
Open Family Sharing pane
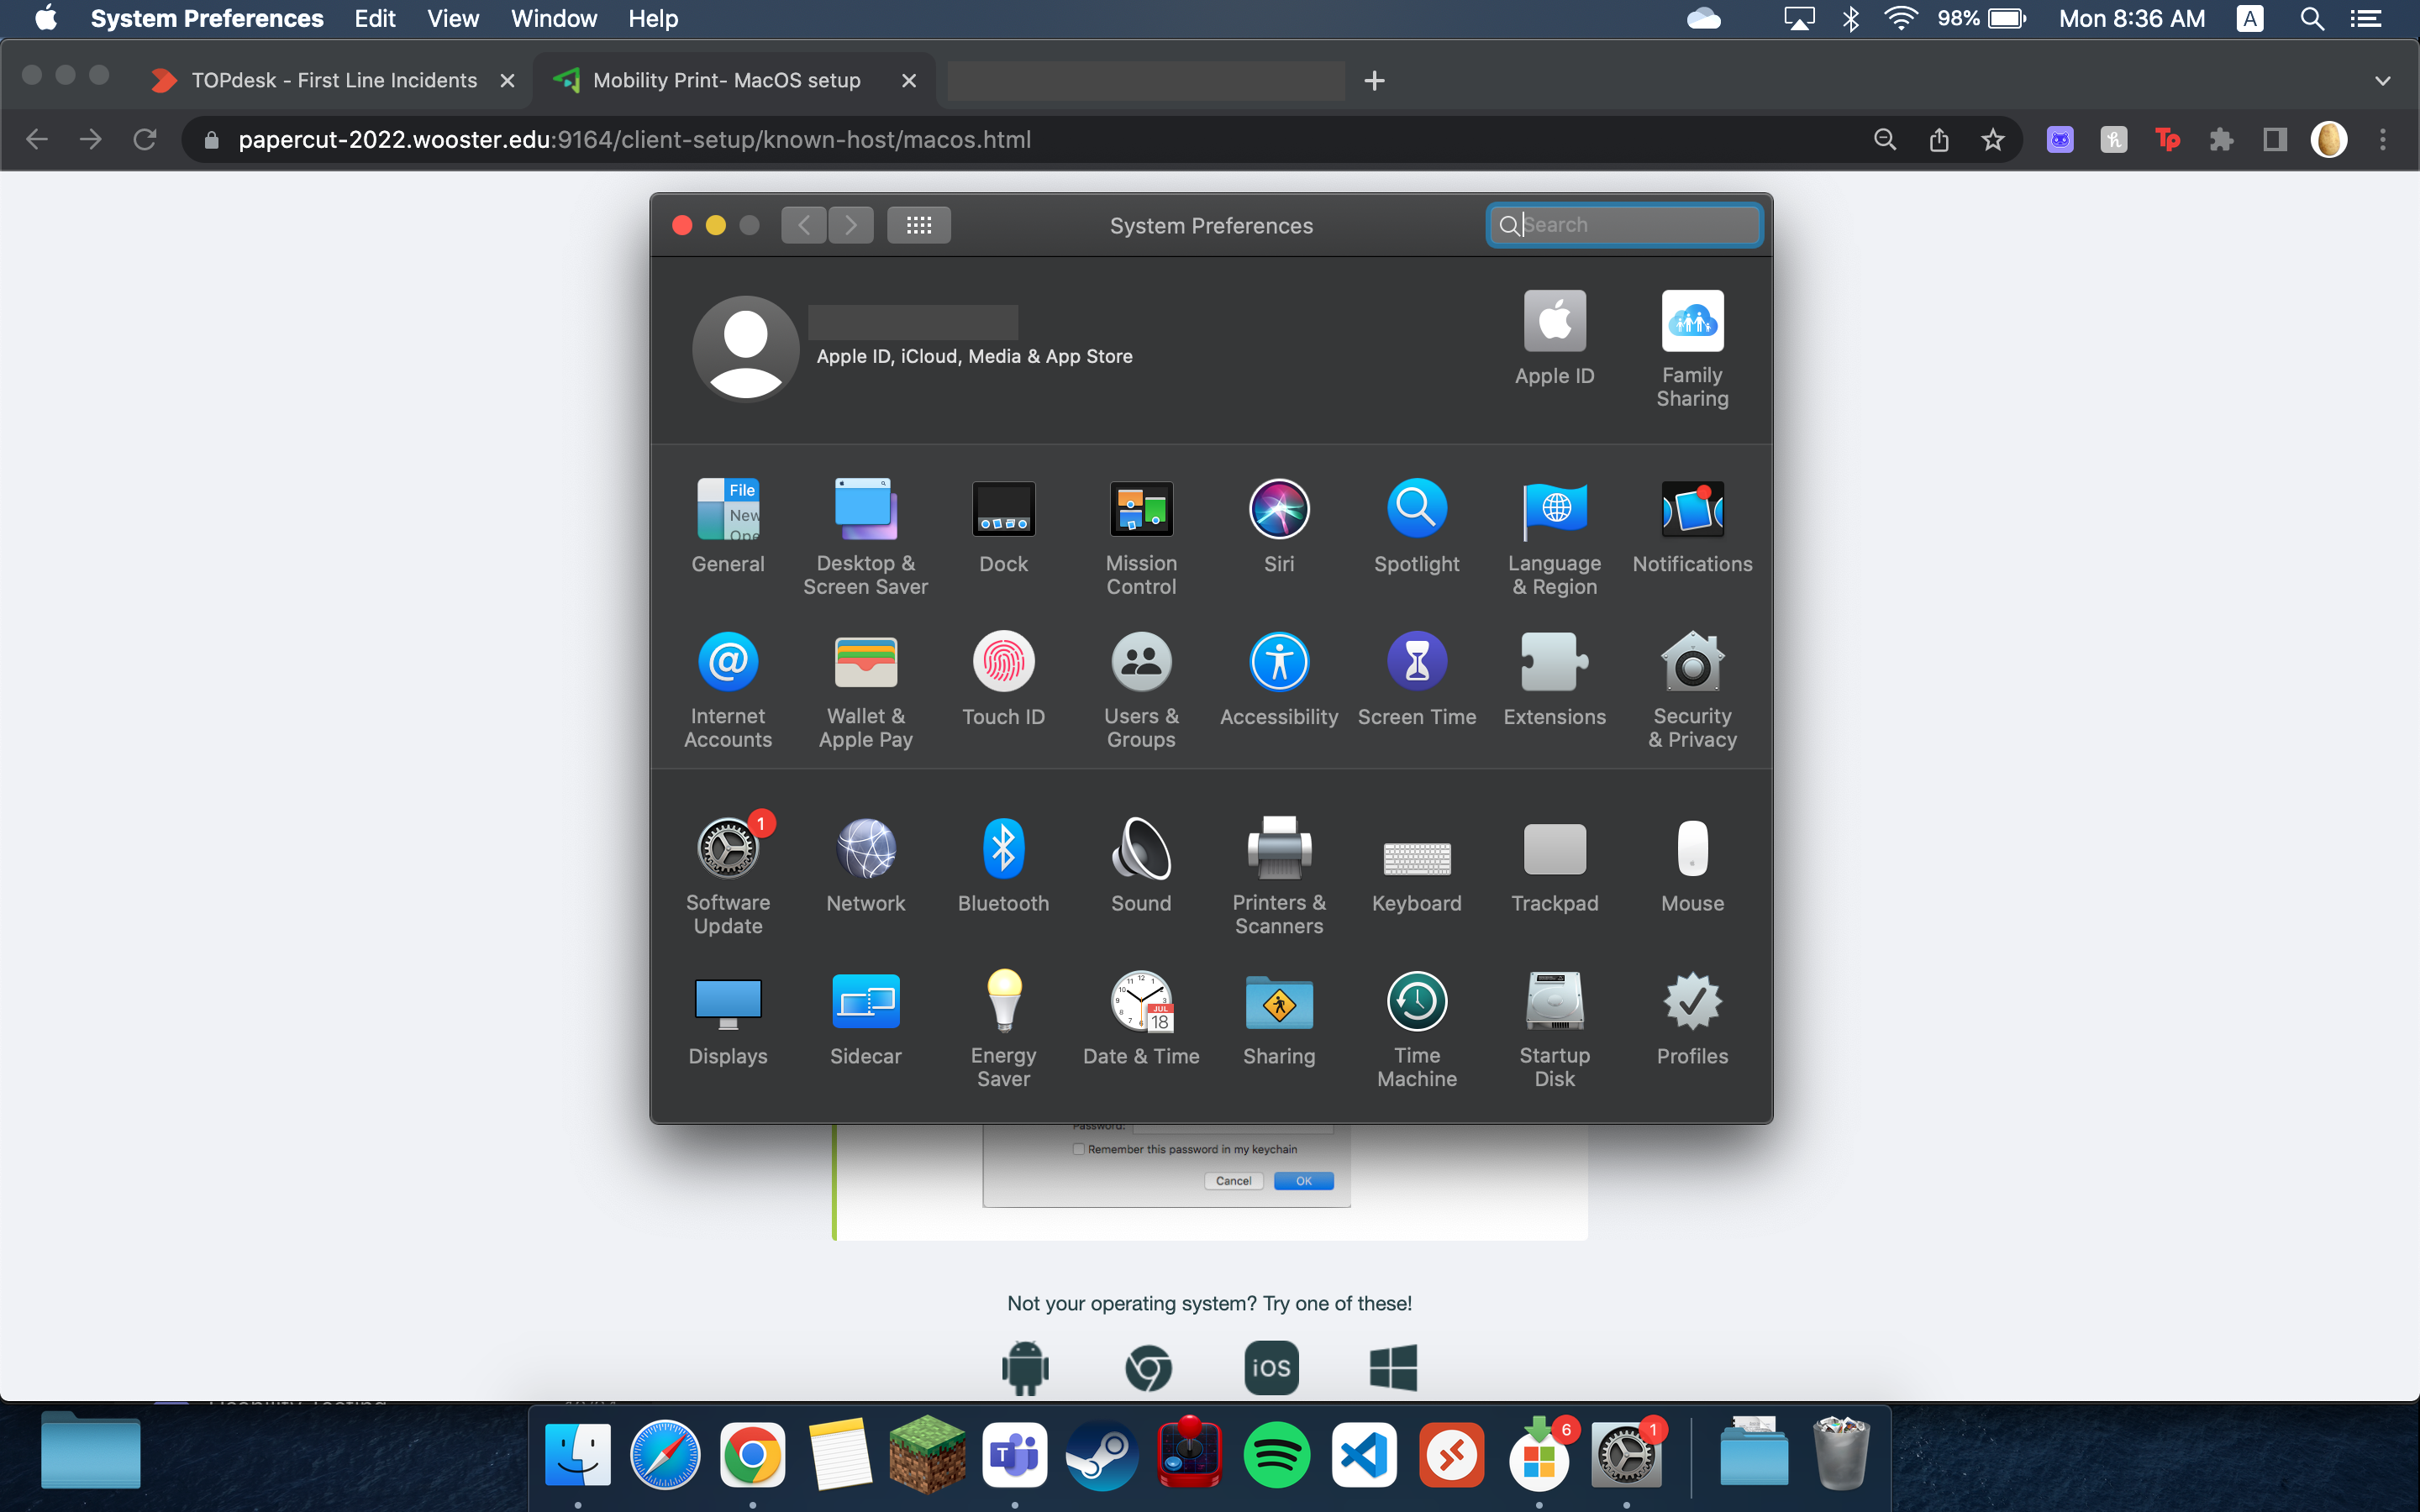1692,349
